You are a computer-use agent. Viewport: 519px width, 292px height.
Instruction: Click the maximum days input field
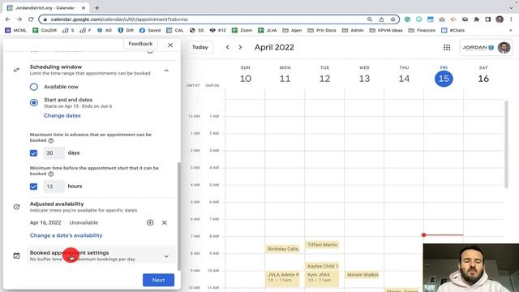(x=54, y=153)
